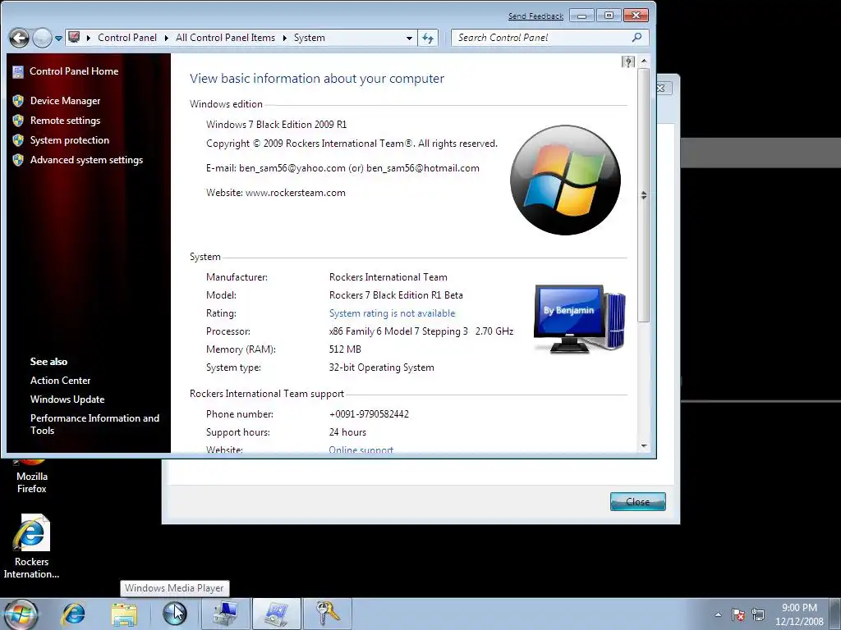This screenshot has height=630, width=841.
Task: Click the By Benjamin computer image
Action: tap(579, 319)
